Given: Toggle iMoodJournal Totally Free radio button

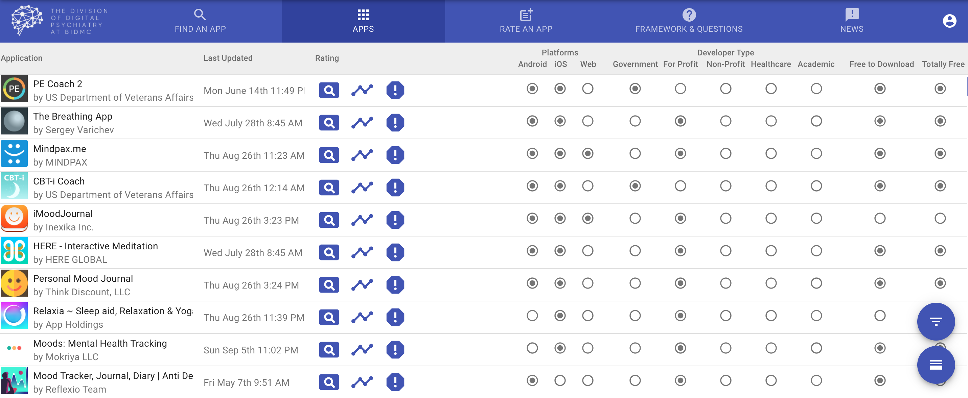Looking at the screenshot, I should point(940,219).
